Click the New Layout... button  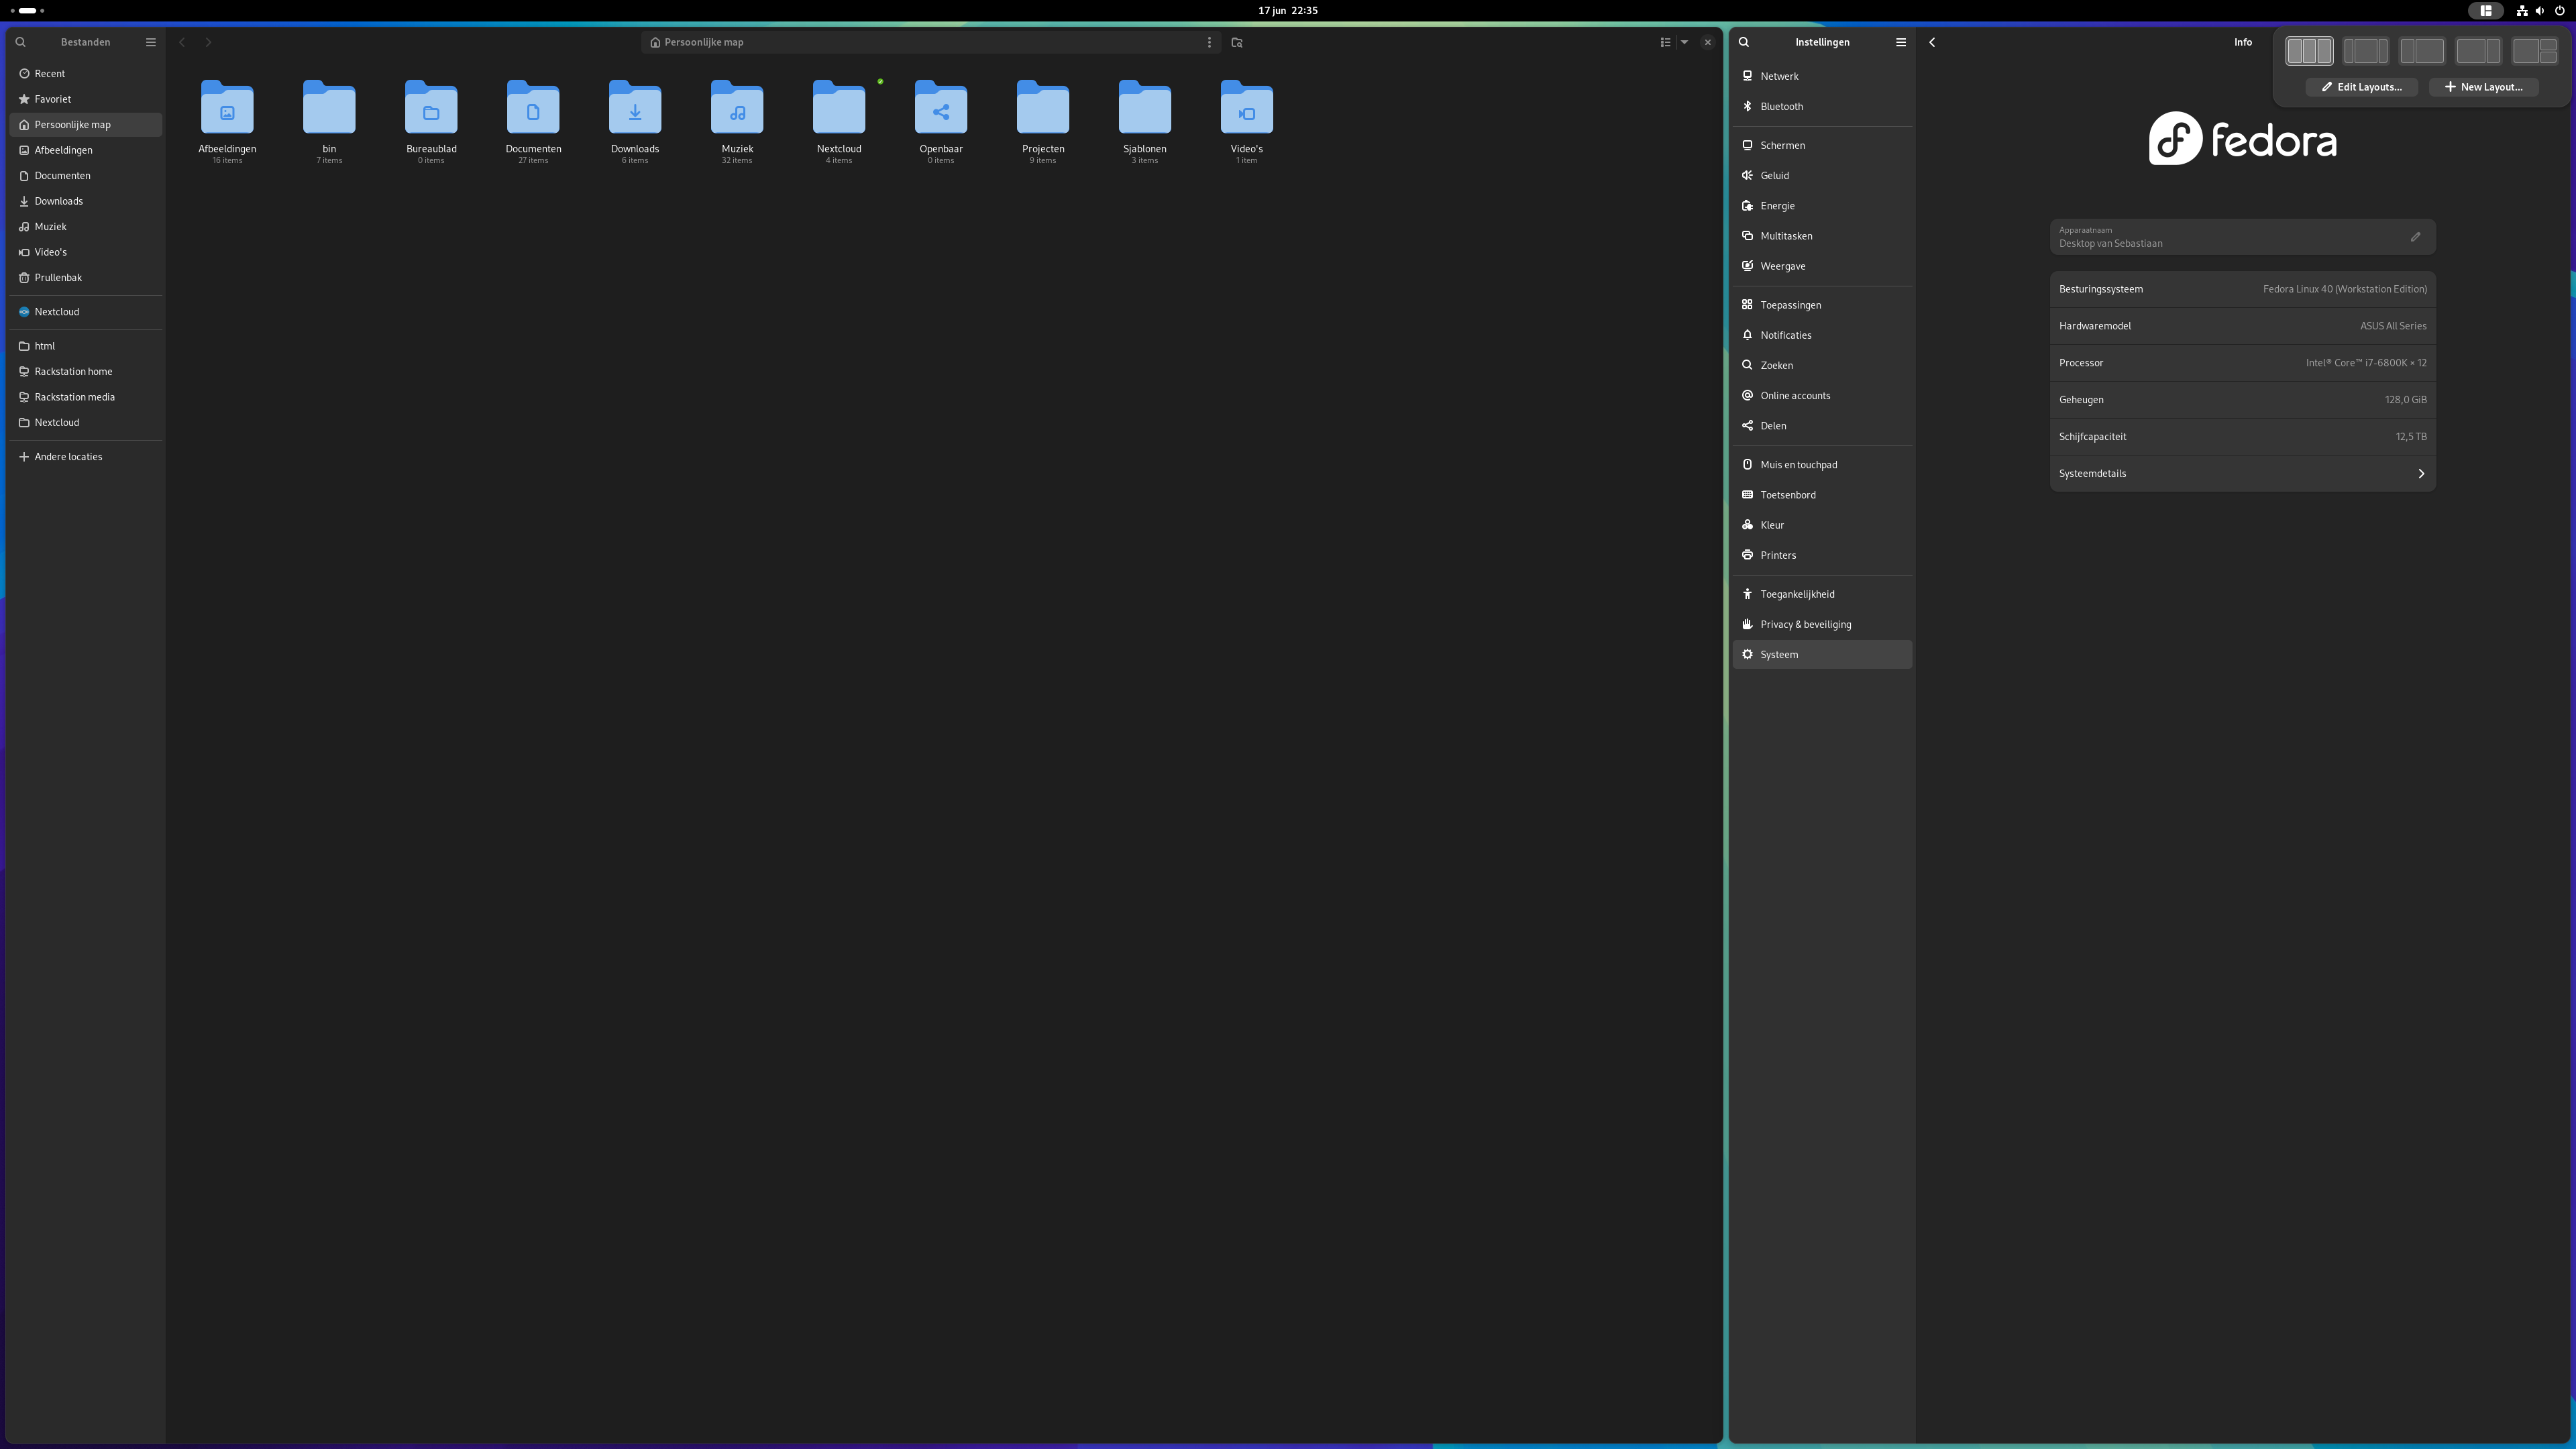point(2484,87)
